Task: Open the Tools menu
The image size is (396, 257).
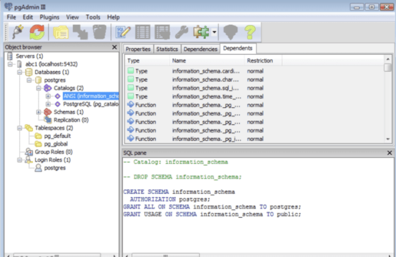Action: [x=93, y=17]
